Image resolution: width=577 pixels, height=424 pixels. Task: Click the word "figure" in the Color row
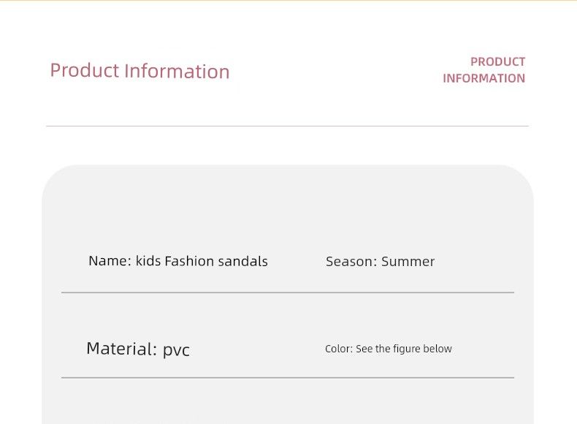point(408,349)
